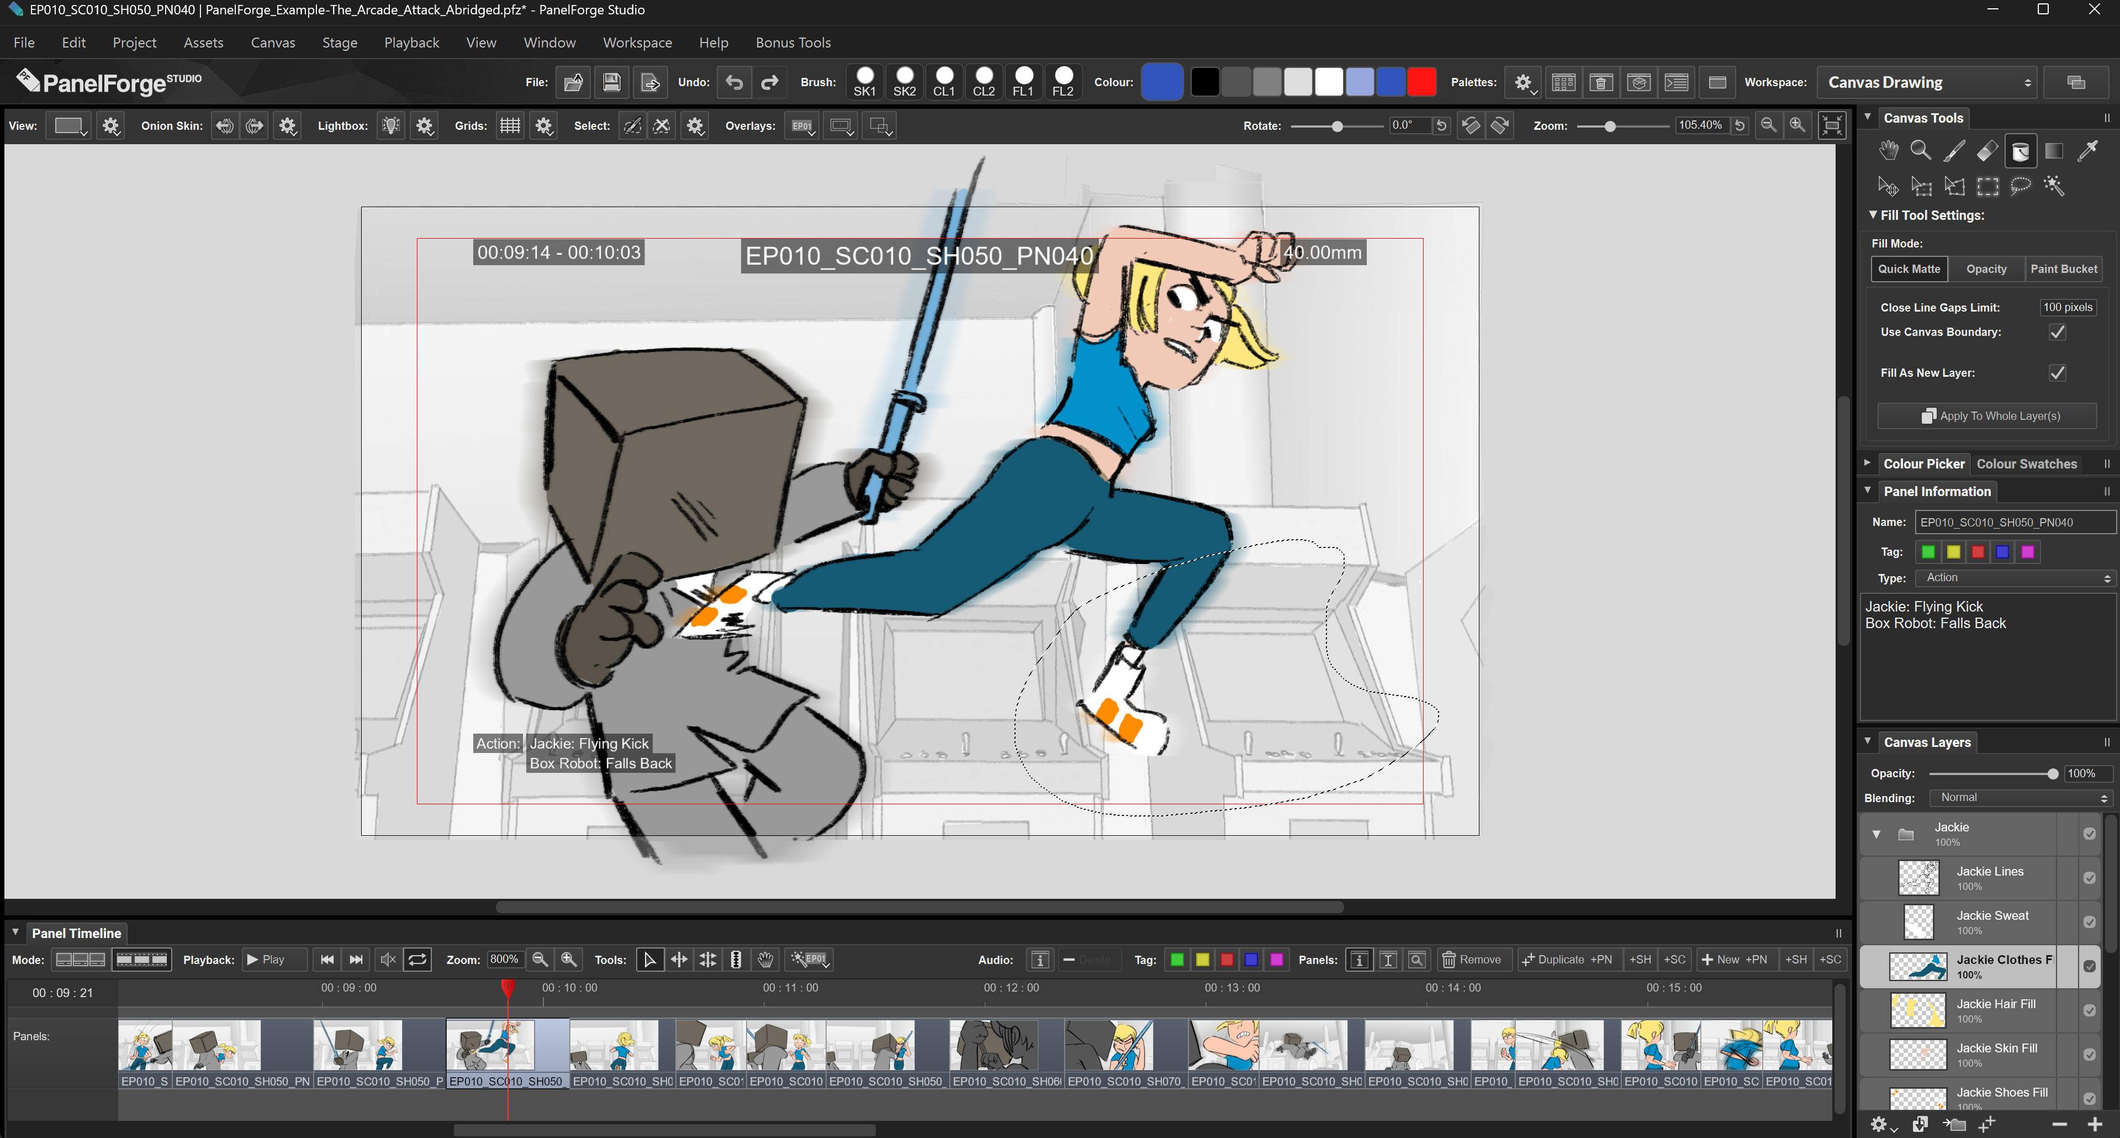This screenshot has height=1138, width=2120.
Task: Switch to the Colour Swatches tab
Action: [x=2026, y=463]
